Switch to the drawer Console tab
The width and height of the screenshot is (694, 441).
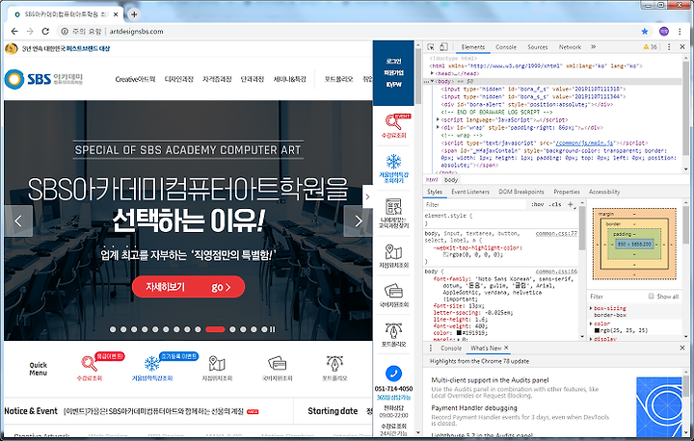point(451,349)
